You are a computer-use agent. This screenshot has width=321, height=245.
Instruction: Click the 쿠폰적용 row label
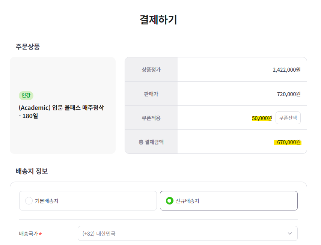151,118
